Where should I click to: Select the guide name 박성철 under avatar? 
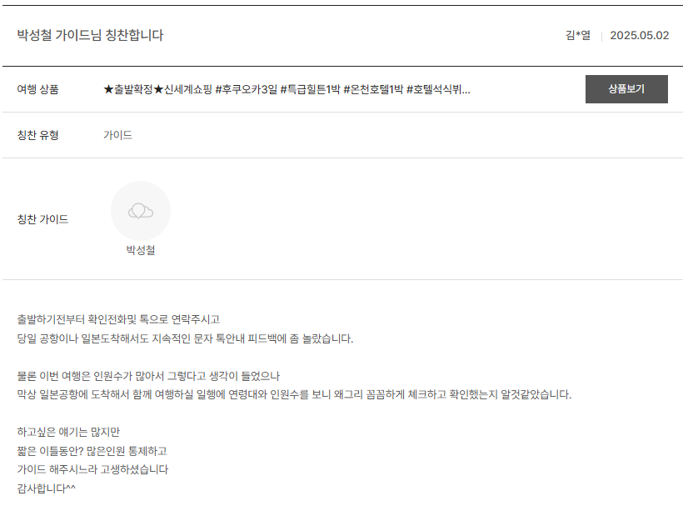(x=141, y=250)
